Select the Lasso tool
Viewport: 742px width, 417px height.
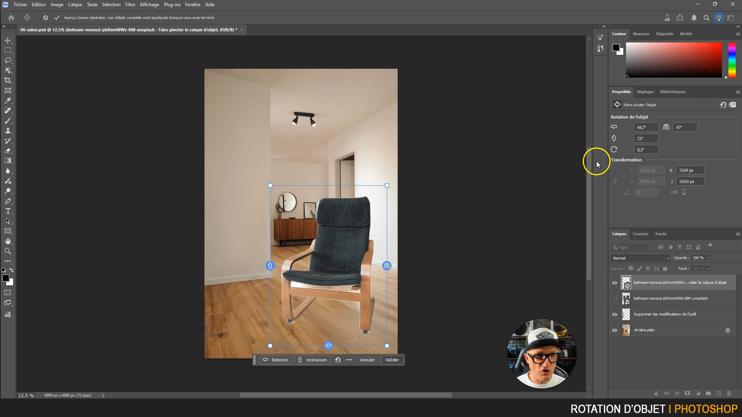tap(8, 60)
